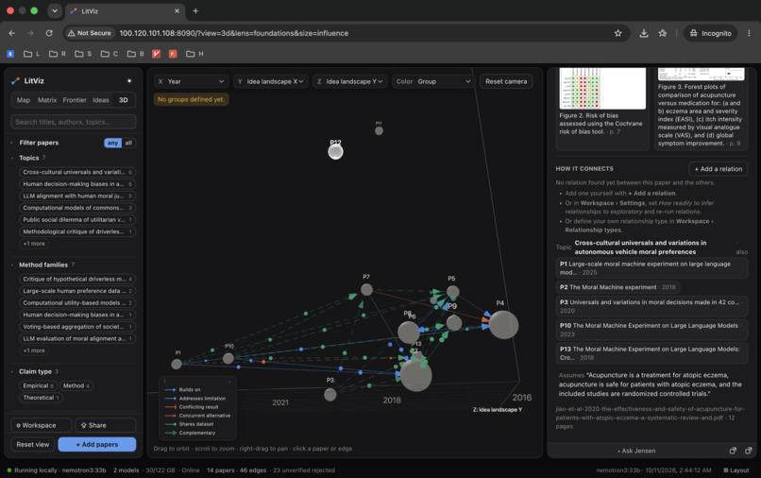This screenshot has height=478, width=761.
Task: Switch to the Matrix view tab
Action: pyautogui.click(x=47, y=100)
